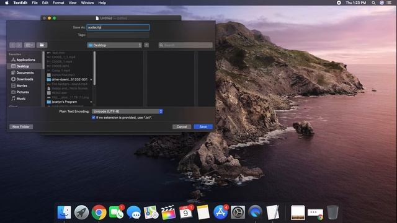Expand the drive-downl...5120Z-001 folder arrow

pos(91,80)
